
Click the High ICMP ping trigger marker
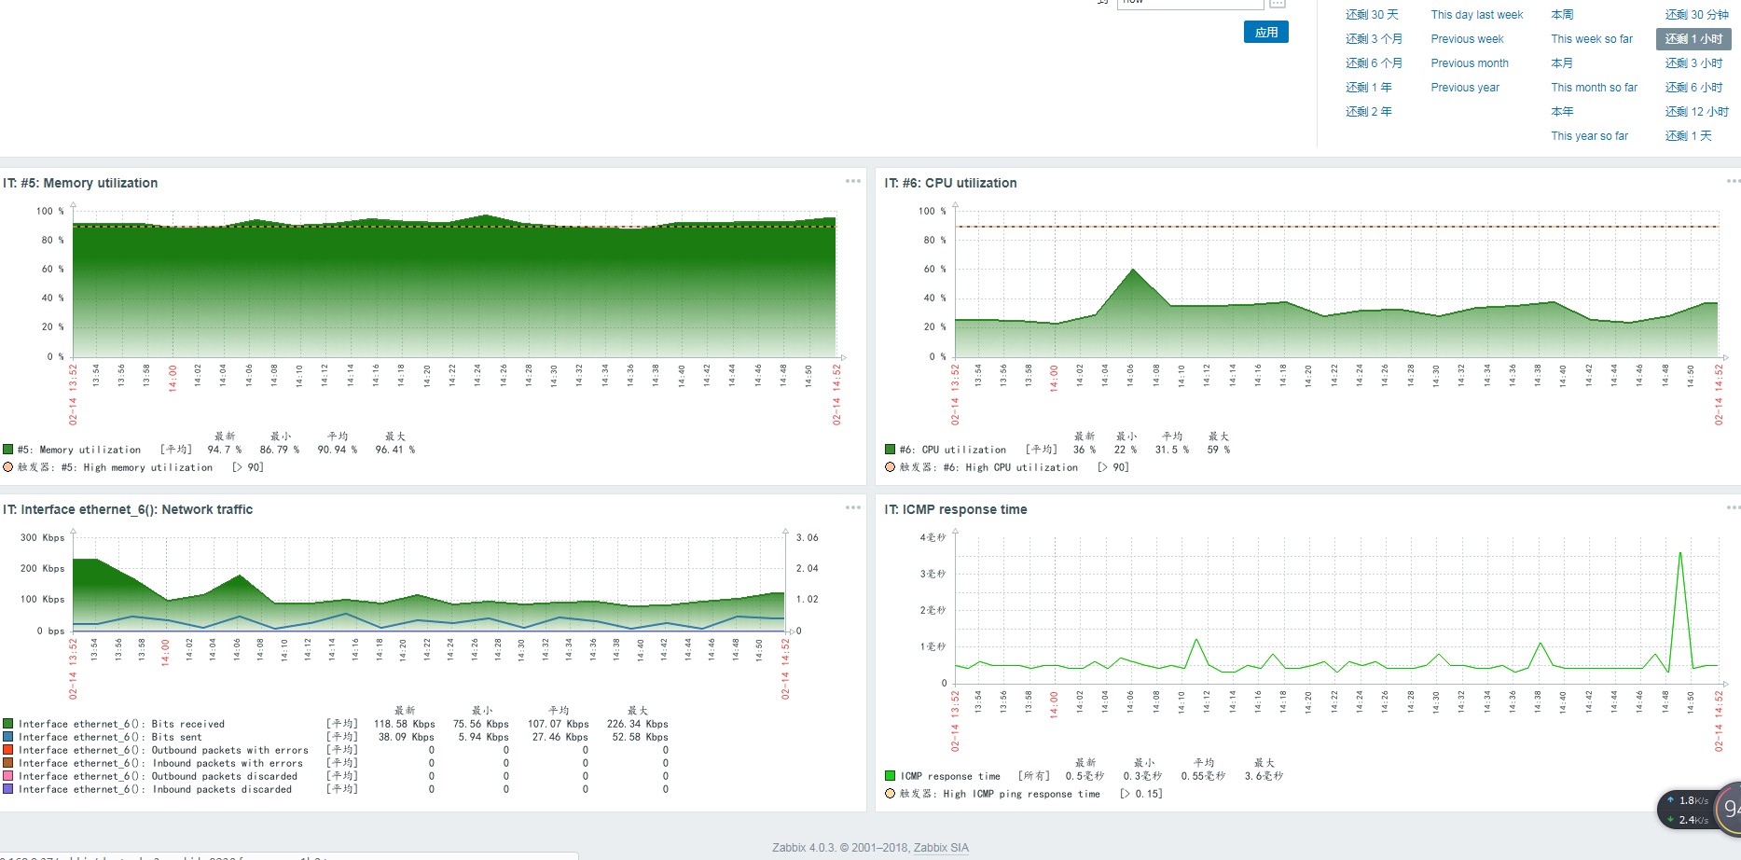[890, 794]
